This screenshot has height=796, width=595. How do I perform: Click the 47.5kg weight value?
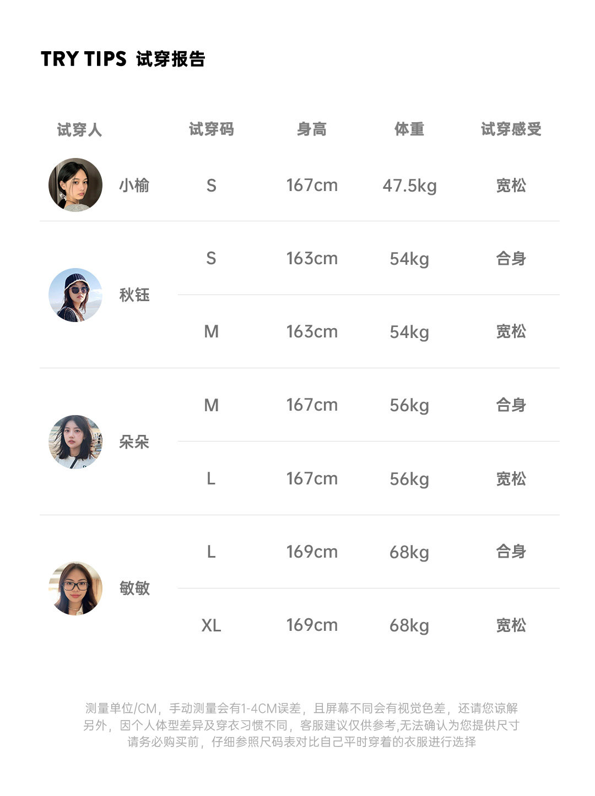point(409,186)
